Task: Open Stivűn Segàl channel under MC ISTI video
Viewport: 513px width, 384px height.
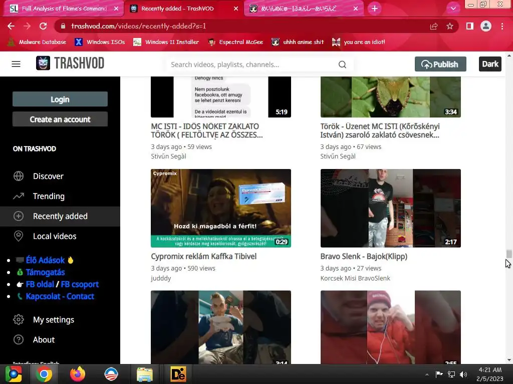Action: point(168,156)
